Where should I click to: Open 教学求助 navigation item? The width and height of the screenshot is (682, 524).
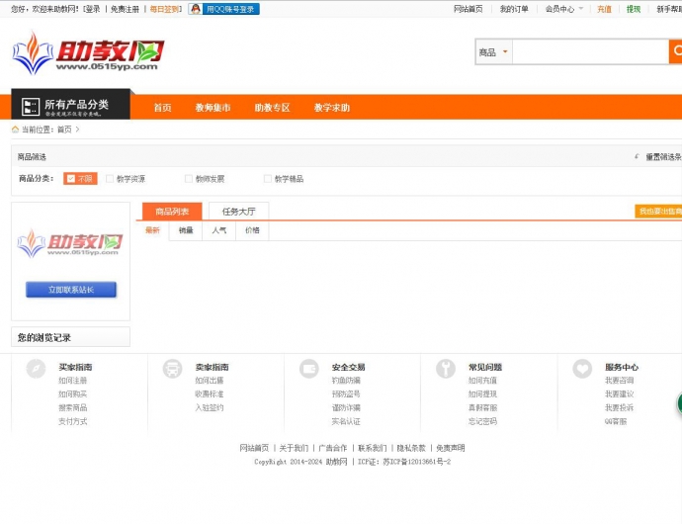click(x=332, y=108)
